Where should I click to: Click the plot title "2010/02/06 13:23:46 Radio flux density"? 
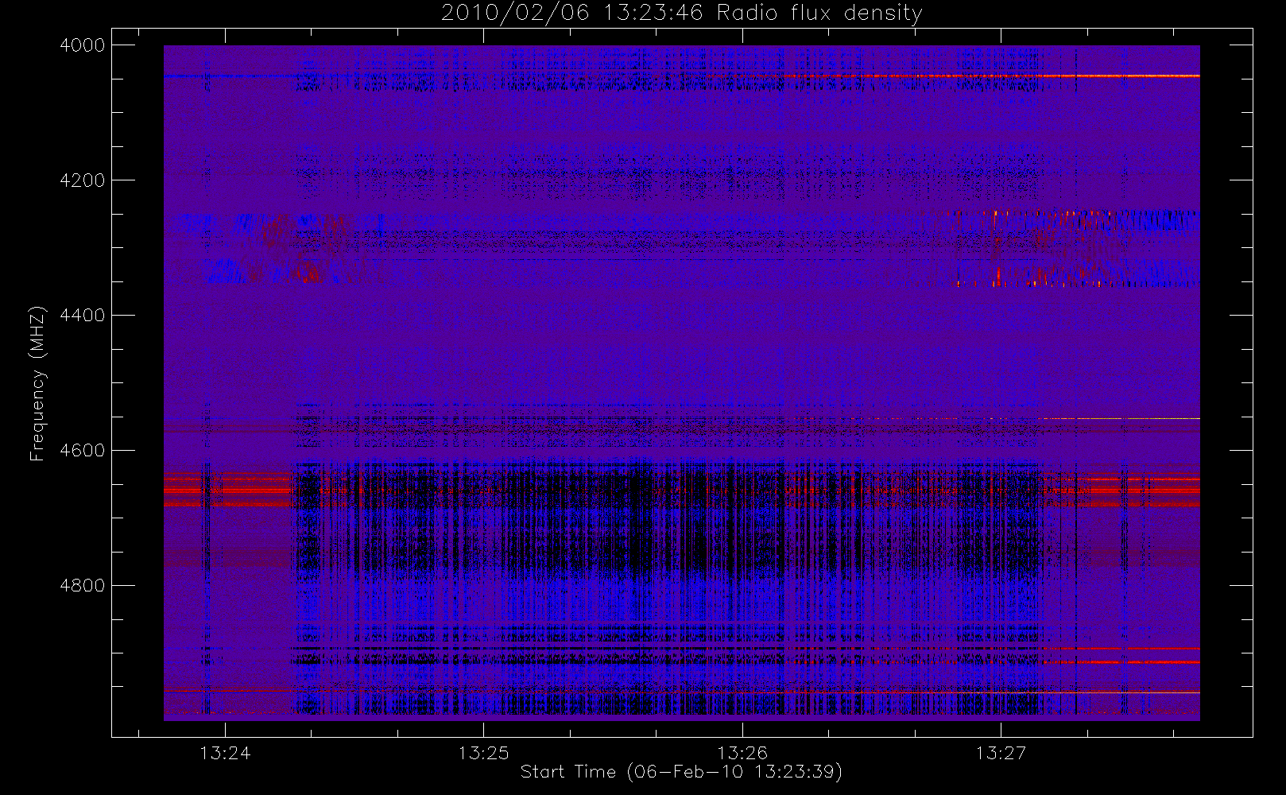pos(682,14)
